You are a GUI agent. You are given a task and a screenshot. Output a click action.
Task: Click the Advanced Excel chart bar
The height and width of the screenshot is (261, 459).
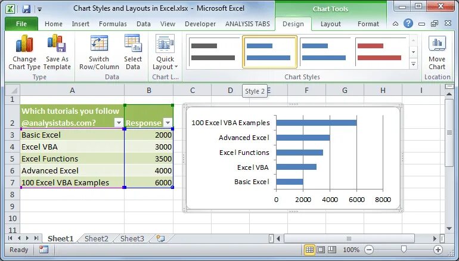303,138
